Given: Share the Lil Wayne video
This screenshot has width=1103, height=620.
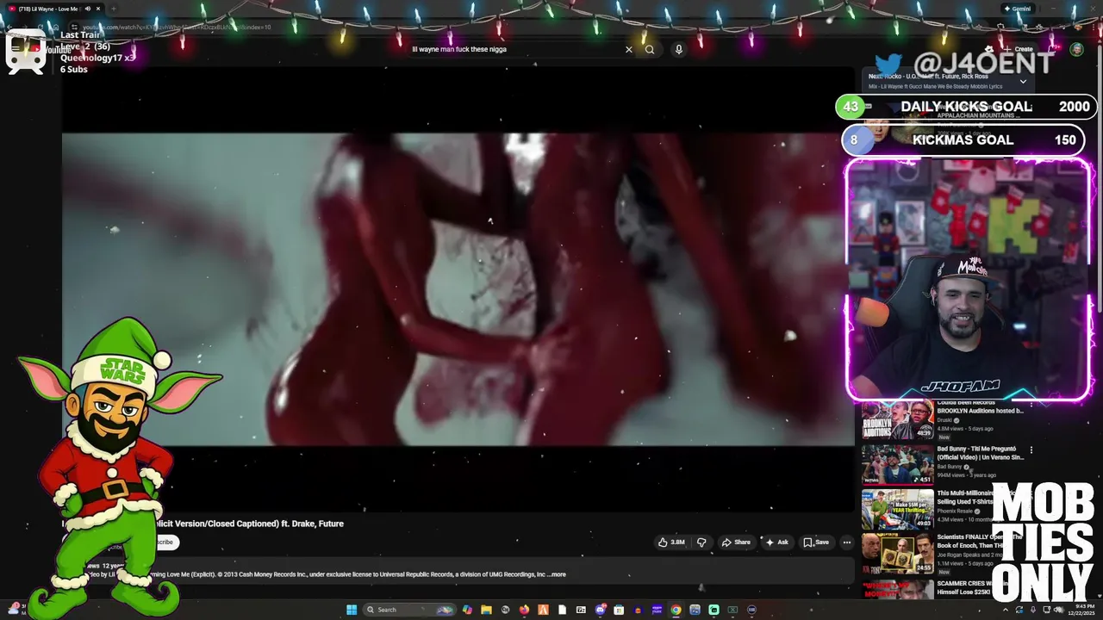Looking at the screenshot, I should point(736,542).
